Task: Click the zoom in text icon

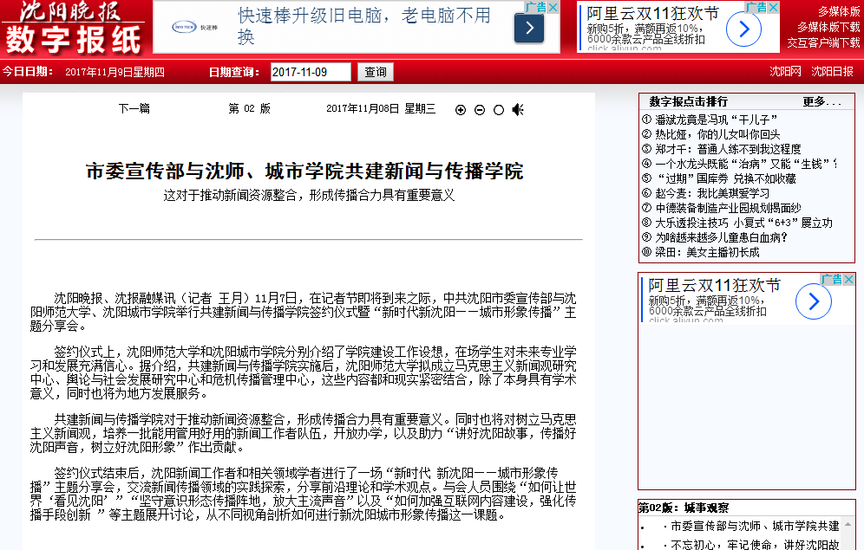Action: pyautogui.click(x=461, y=110)
